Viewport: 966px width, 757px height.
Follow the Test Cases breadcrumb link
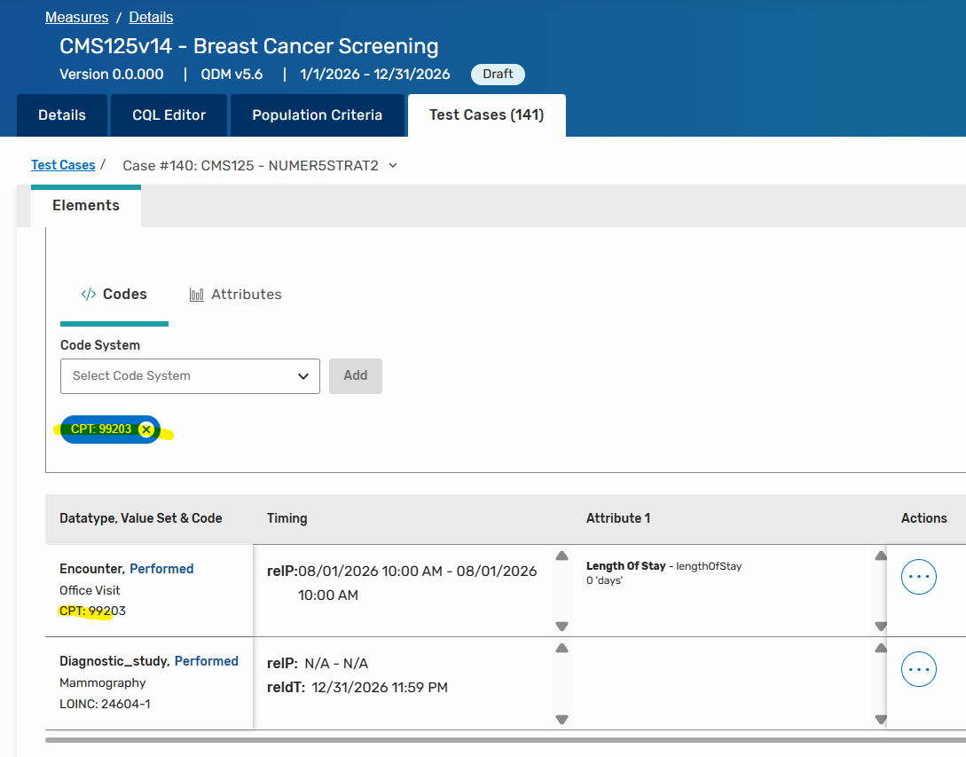tap(63, 165)
